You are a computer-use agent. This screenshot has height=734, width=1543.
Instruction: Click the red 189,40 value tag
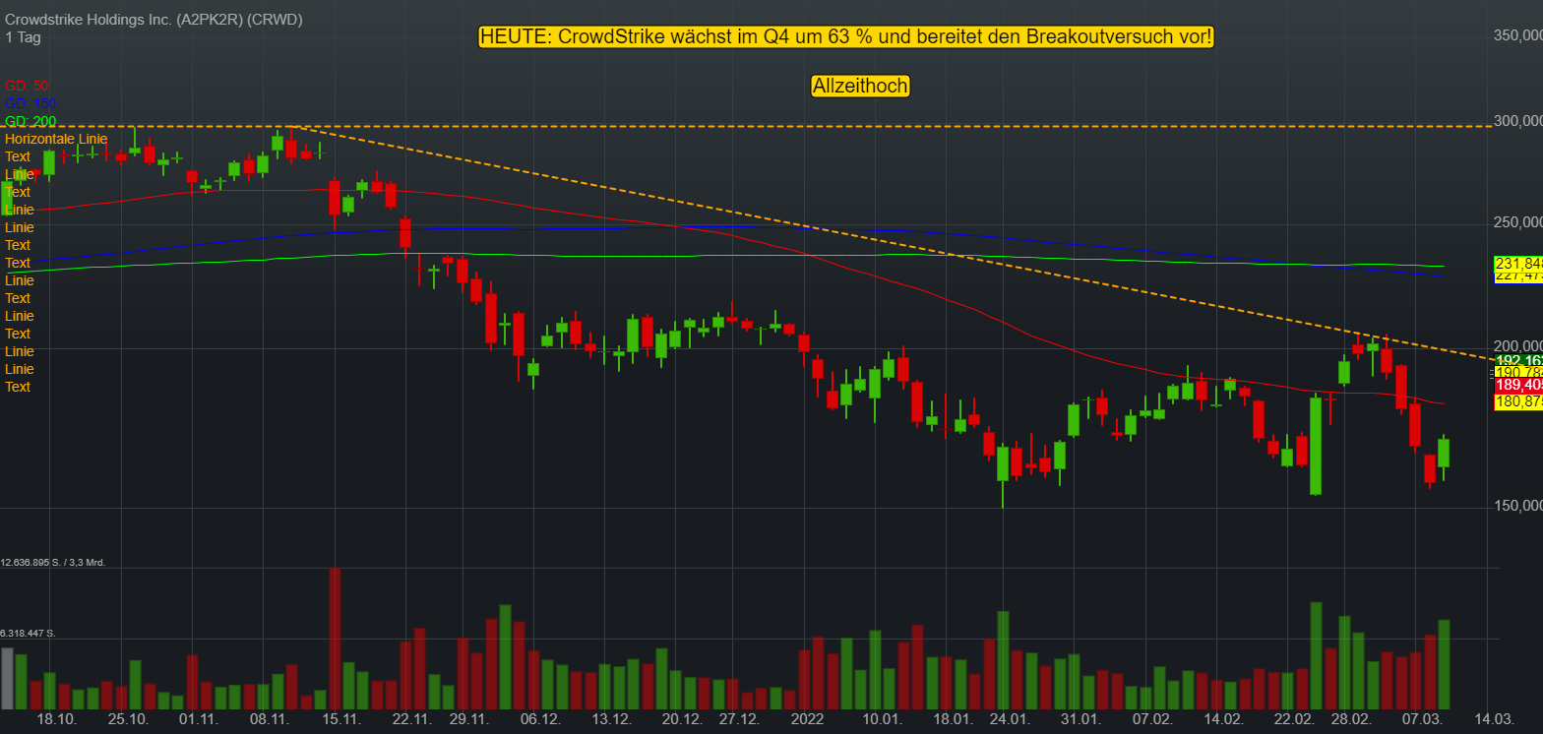pyautogui.click(x=1518, y=386)
